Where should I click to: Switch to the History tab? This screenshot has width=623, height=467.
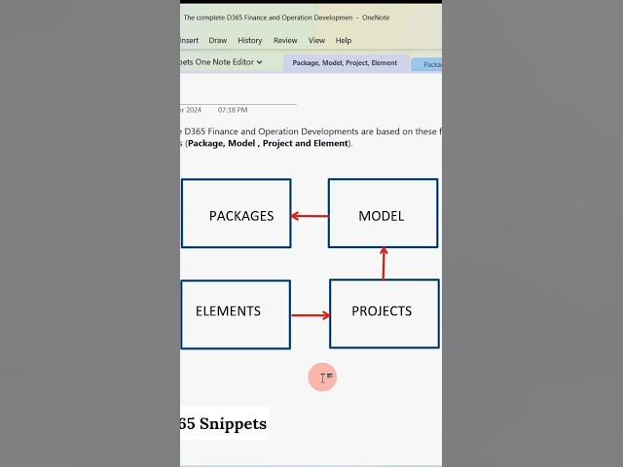point(250,41)
